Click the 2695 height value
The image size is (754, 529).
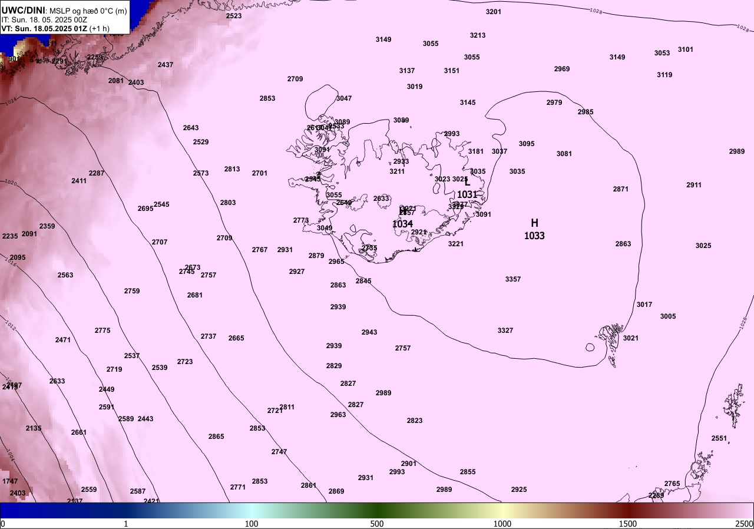tap(145, 209)
